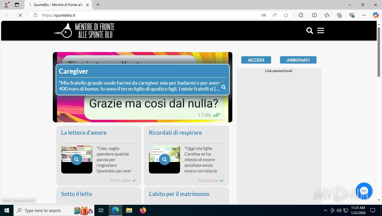Zoom the Ricordati di respirare thumbnail
Image resolution: width=382 pixels, height=216 pixels.
coord(164,159)
